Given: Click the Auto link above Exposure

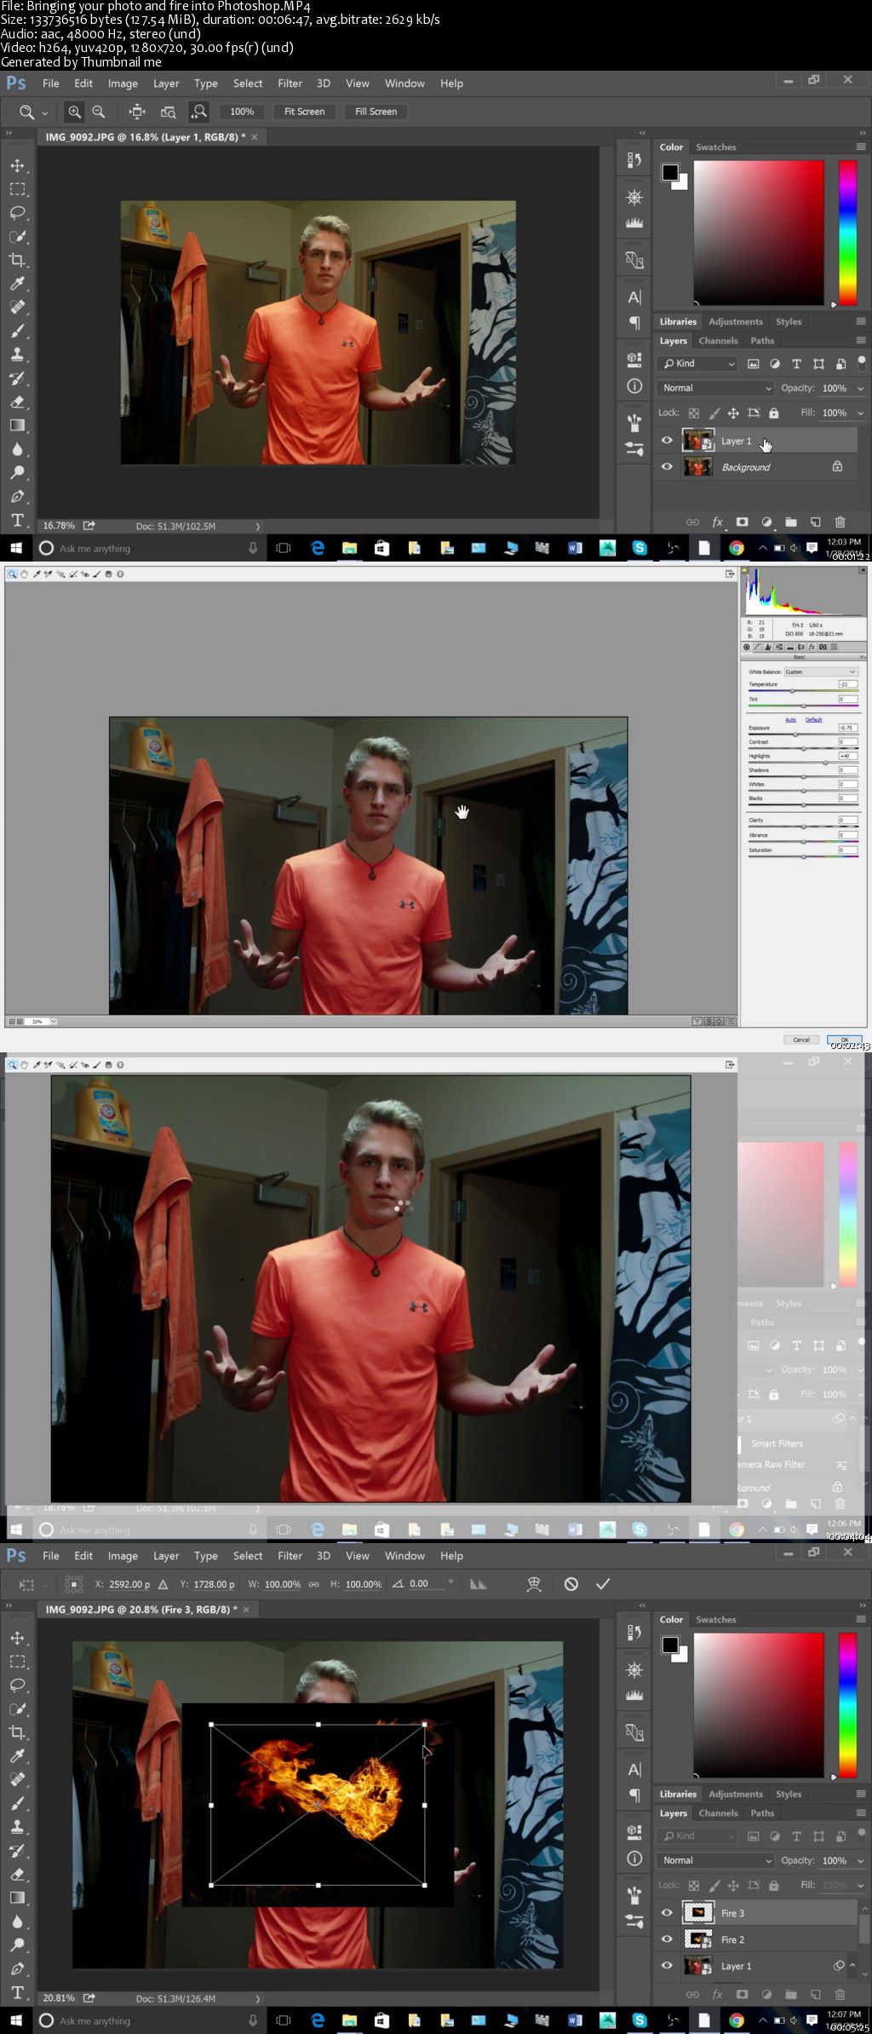Looking at the screenshot, I should click(x=790, y=720).
